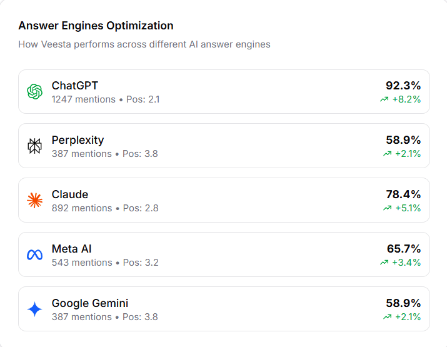Select the Google Gemini engine name

coord(90,303)
